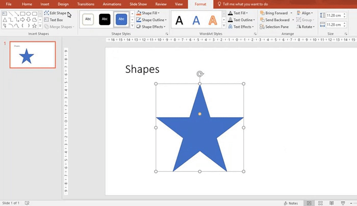Switch to the Slide Show tab
Screen dimensions: 357x206
click(x=138, y=4)
